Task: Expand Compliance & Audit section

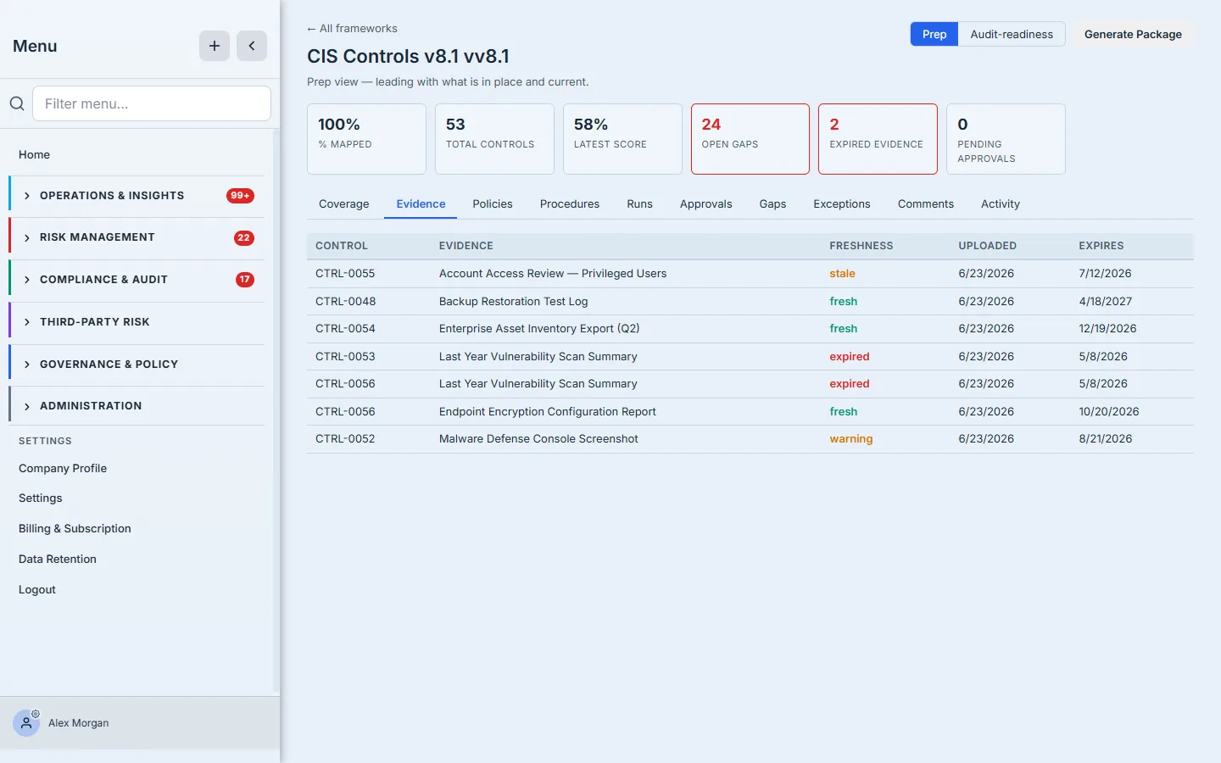Action: (137, 280)
